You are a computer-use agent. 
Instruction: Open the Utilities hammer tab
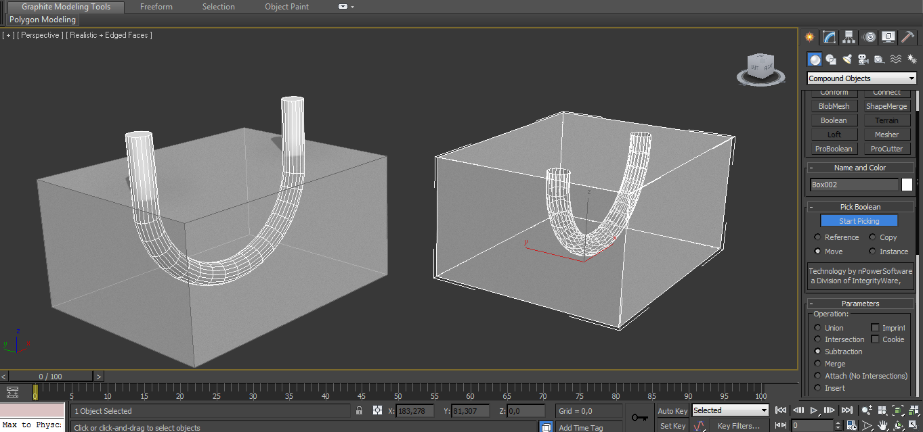click(907, 37)
